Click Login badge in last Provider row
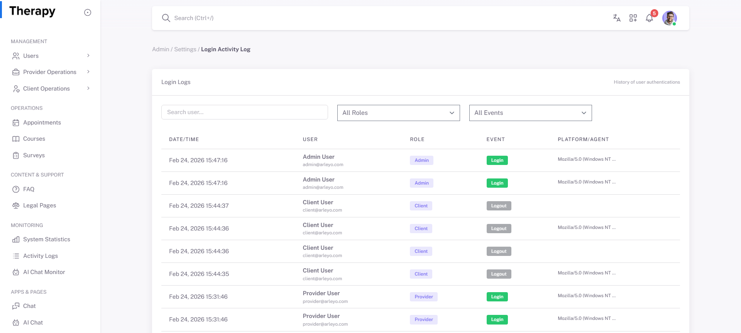Viewport: 741px width, 333px height. point(497,320)
